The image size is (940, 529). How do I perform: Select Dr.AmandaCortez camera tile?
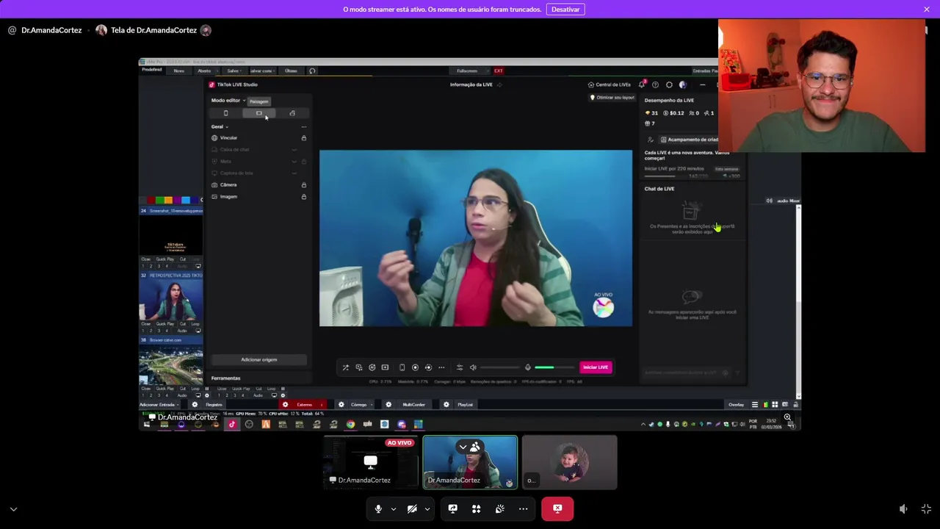470,462
